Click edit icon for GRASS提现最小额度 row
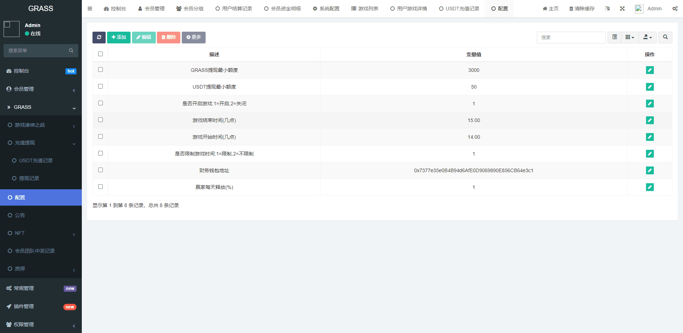Image resolution: width=683 pixels, height=333 pixels. (650, 70)
